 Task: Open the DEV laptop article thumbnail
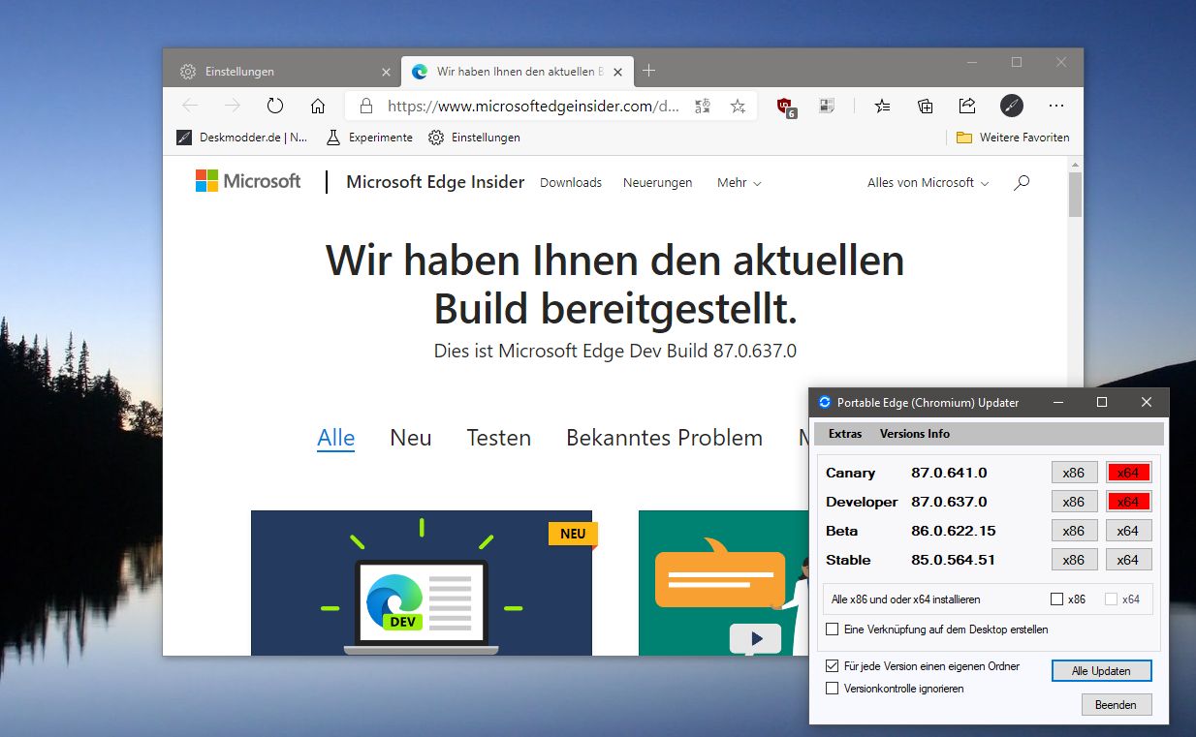pos(421,583)
